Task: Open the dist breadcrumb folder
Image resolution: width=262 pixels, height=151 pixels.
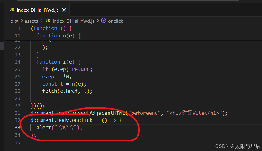Action: (x=14, y=21)
